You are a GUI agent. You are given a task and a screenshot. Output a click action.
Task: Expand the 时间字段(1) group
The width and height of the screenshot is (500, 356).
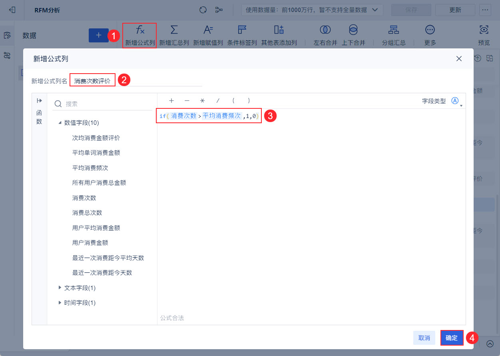tap(60, 302)
